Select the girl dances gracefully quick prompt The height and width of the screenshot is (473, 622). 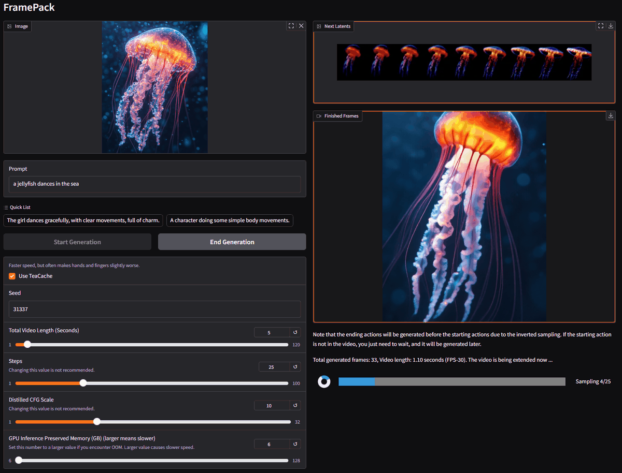tap(83, 220)
